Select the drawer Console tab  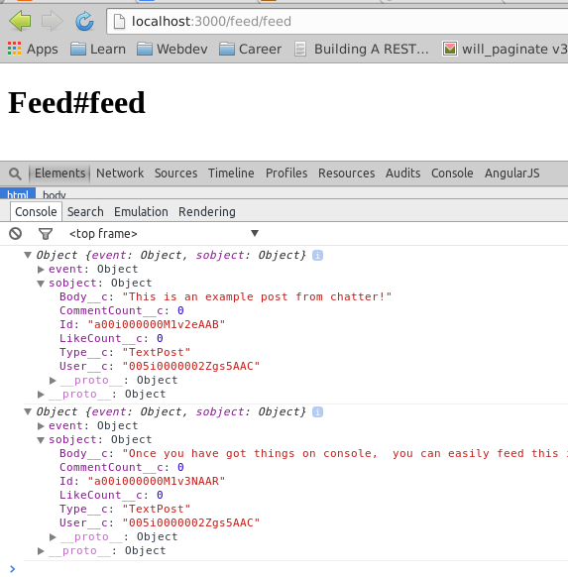click(36, 211)
